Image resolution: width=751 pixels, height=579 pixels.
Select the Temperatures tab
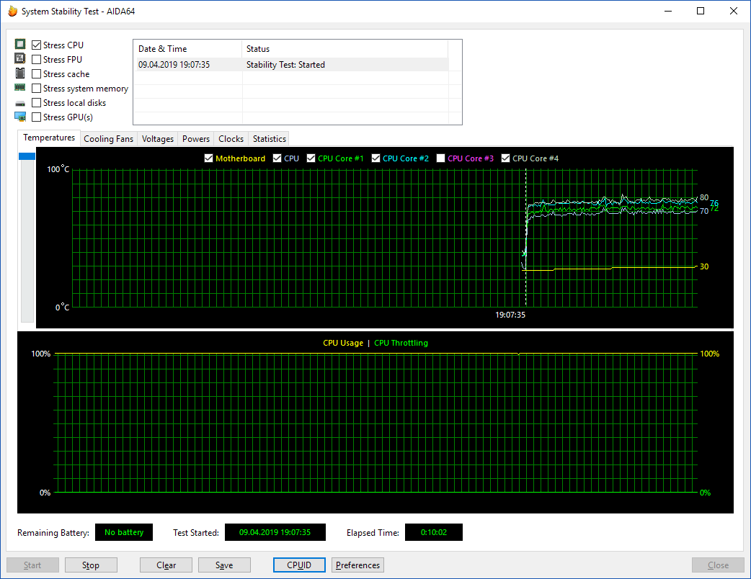[49, 138]
